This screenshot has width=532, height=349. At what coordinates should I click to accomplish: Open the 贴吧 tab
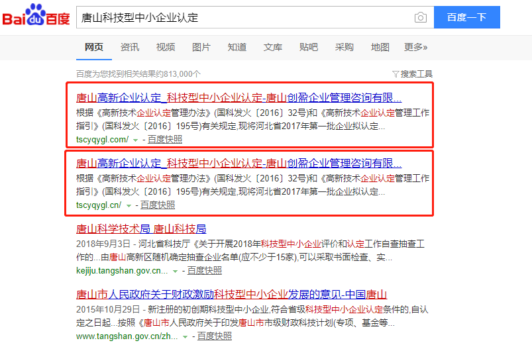pos(309,47)
